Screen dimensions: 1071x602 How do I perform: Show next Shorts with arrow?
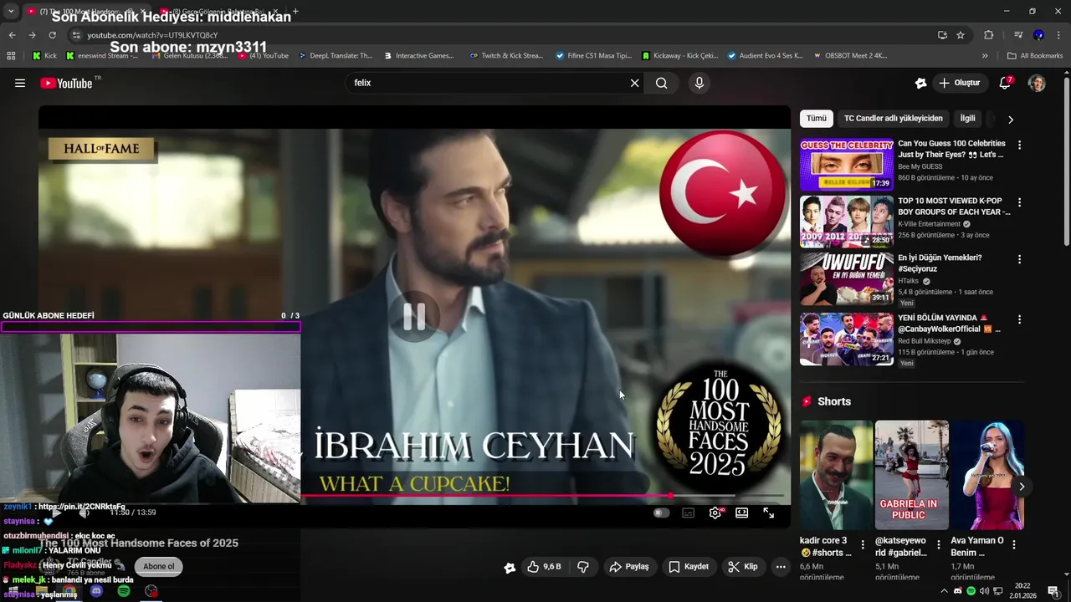tap(1022, 486)
